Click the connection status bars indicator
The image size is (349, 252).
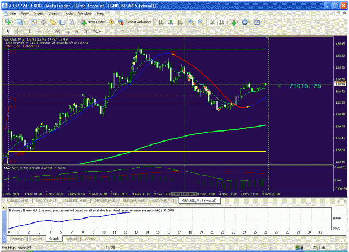coord(299,248)
